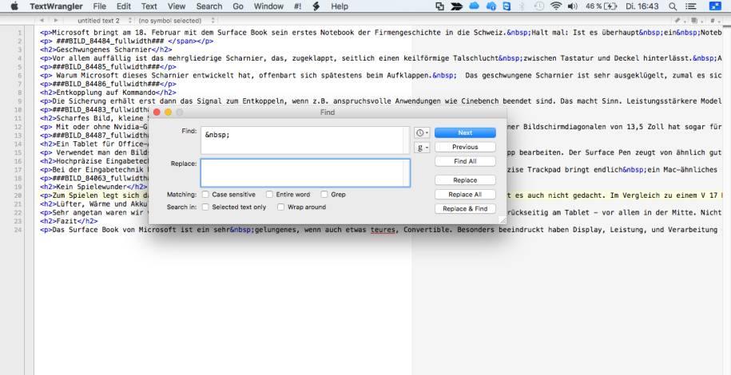Close the Find dialog with the red button
The height and width of the screenshot is (375, 731).
coord(157,112)
